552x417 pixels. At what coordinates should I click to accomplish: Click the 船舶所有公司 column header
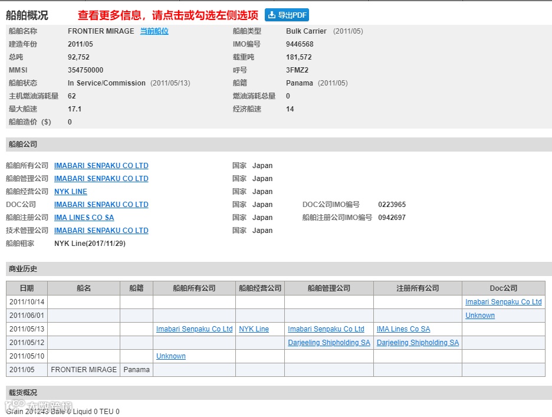point(195,288)
